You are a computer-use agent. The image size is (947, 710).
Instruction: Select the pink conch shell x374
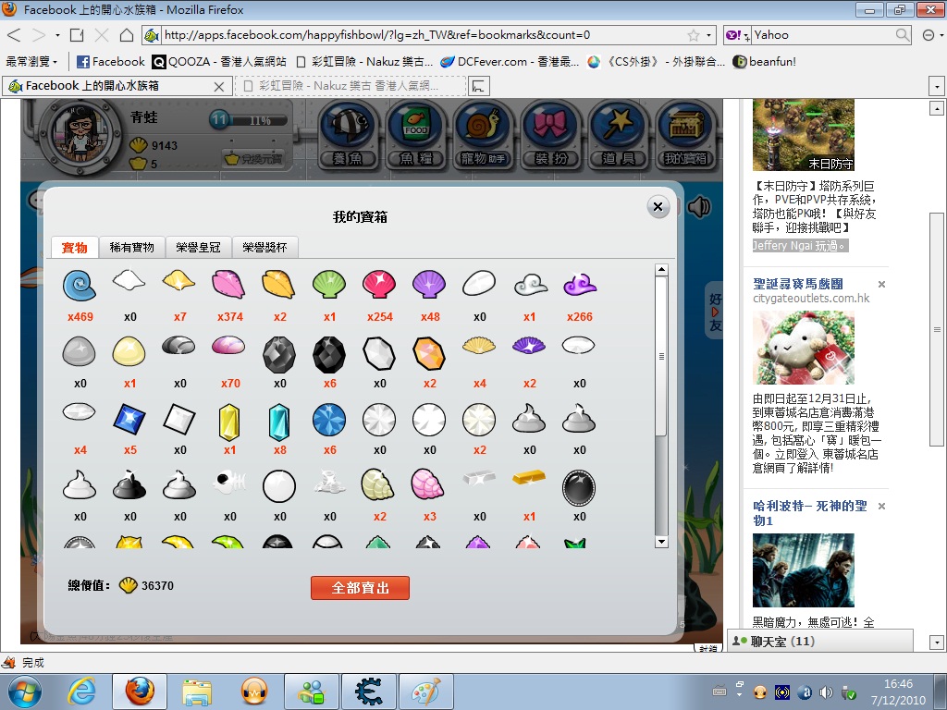[229, 285]
